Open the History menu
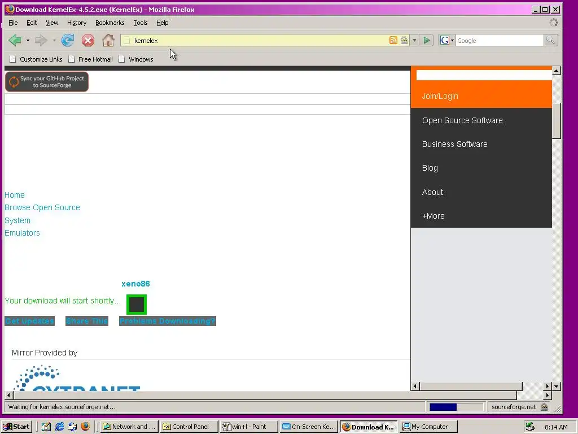This screenshot has width=578, height=434. tap(77, 23)
